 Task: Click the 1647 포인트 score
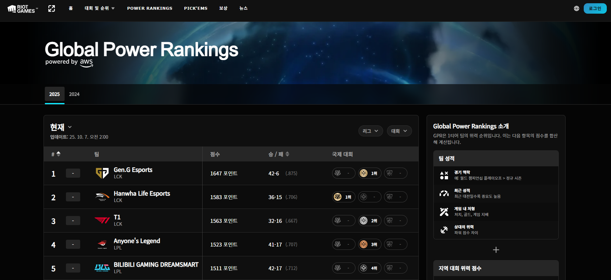pos(224,173)
